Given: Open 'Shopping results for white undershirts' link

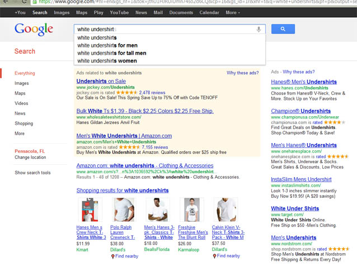Looking at the screenshot, I should [123, 191].
